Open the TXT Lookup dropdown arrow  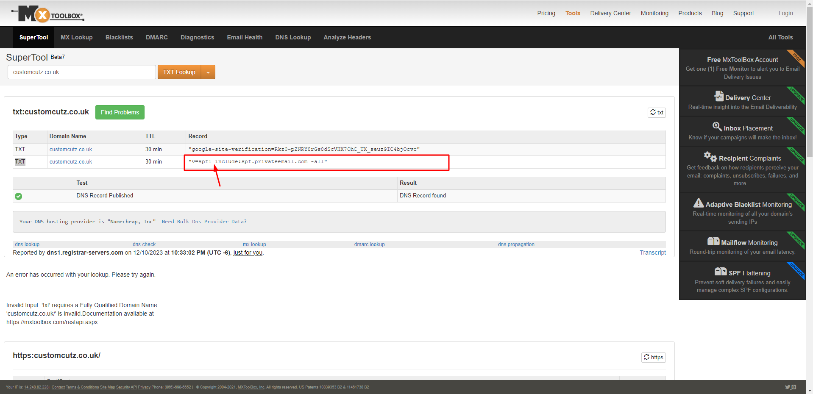(208, 72)
